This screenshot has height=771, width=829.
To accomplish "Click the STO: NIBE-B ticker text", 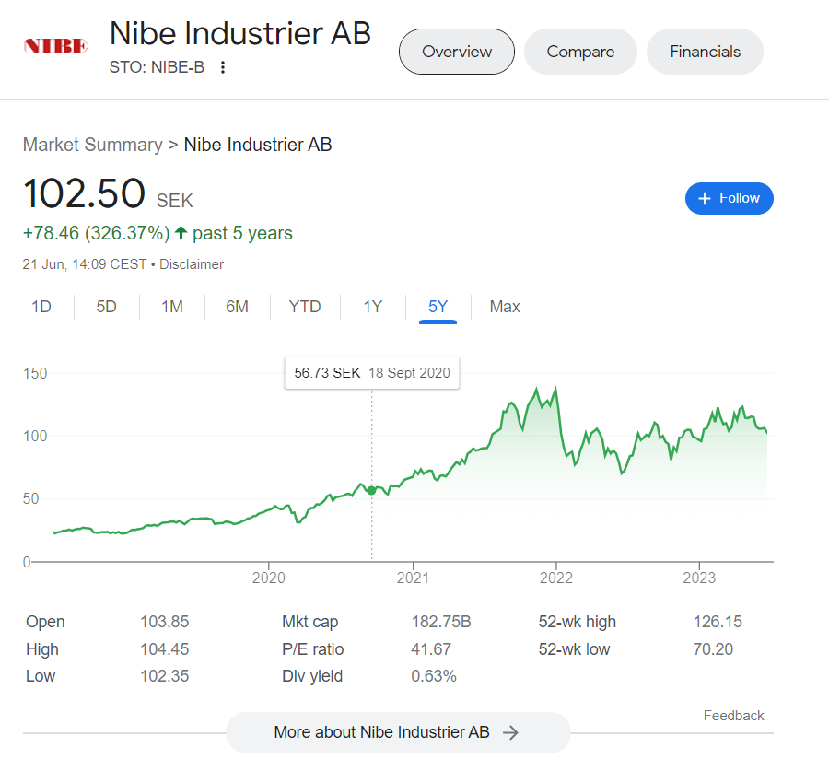I will pos(157,67).
